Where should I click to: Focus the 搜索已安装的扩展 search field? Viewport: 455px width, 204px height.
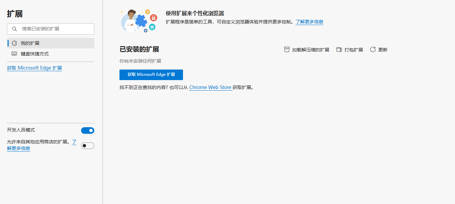pyautogui.click(x=51, y=29)
